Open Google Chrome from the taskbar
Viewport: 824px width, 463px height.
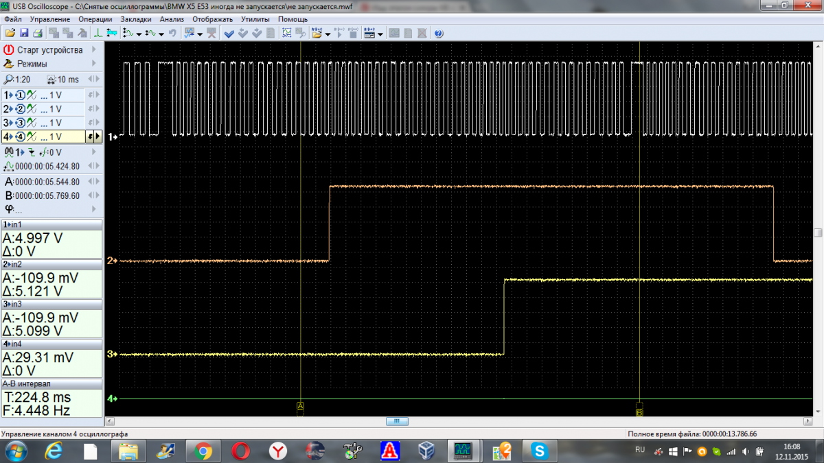[203, 451]
